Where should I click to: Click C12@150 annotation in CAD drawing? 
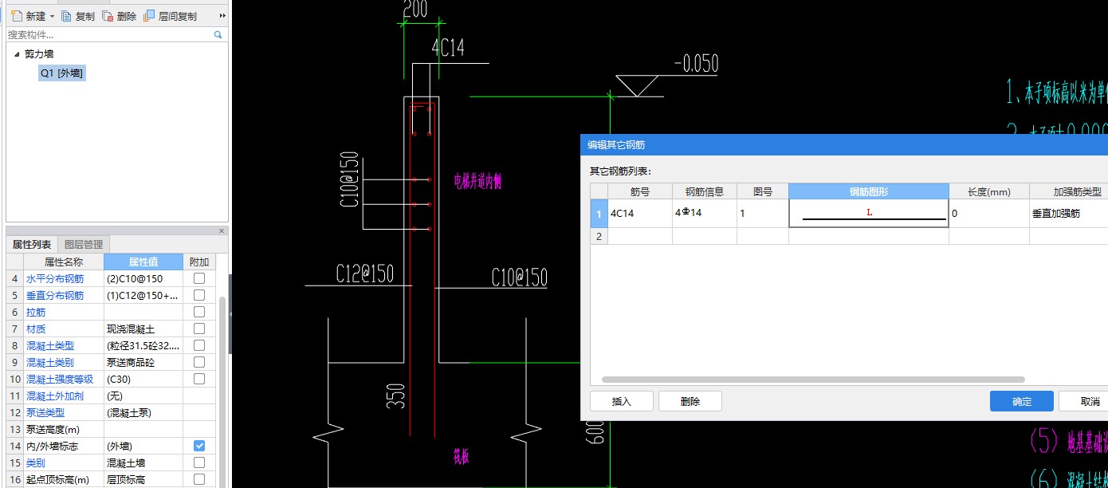pos(364,274)
